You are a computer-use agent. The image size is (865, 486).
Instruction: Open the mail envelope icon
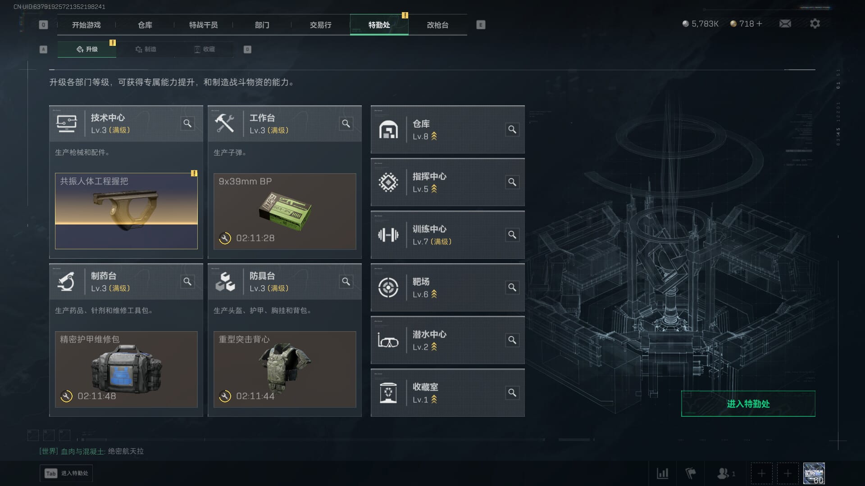pyautogui.click(x=785, y=23)
